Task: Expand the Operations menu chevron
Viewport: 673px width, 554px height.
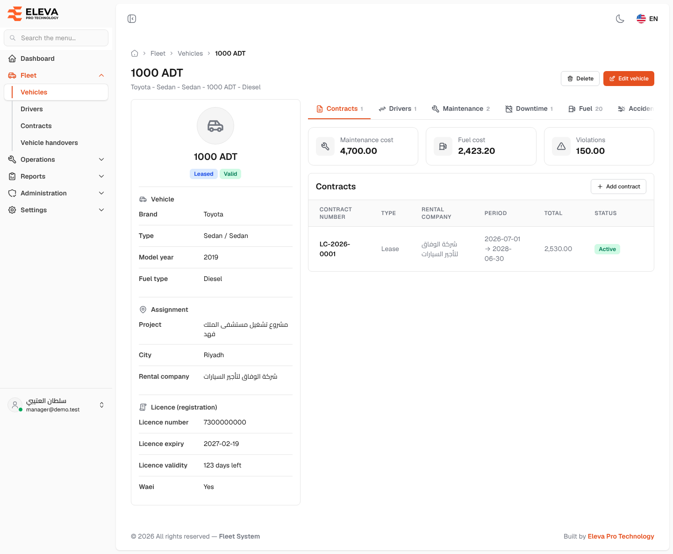Action: [101, 159]
